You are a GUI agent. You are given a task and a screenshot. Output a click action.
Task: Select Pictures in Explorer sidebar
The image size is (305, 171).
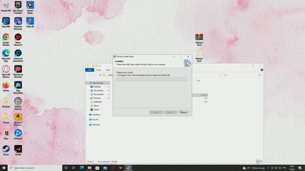tap(97, 98)
